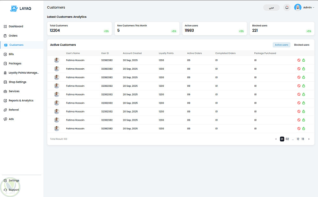318x197 pixels.
Task: Click the +5% badge on Total Customers
Action: (106, 31)
